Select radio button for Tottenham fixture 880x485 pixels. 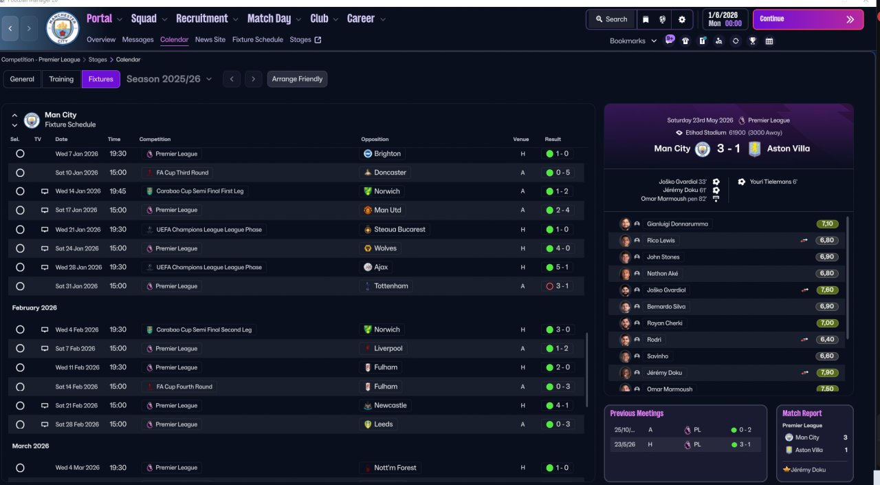(x=20, y=286)
